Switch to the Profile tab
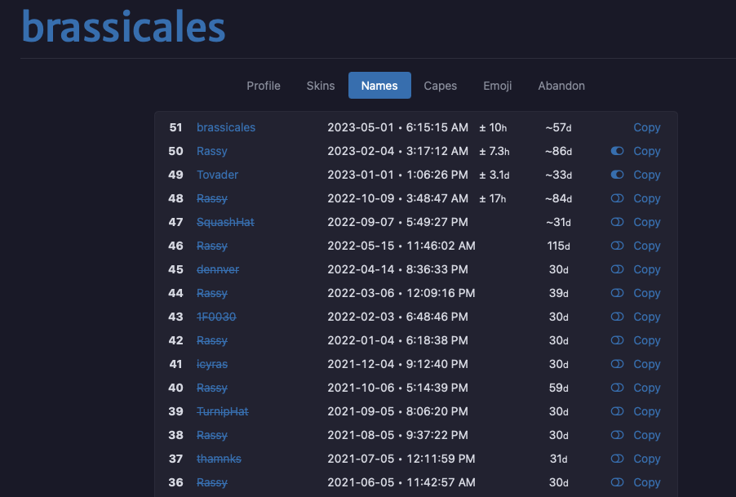Screen dimensions: 736x497 pyautogui.click(x=264, y=86)
